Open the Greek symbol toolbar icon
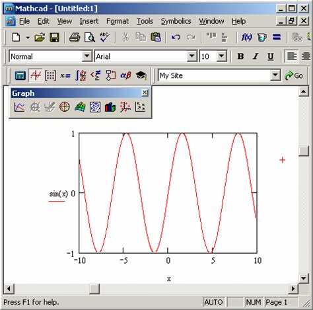The width and height of the screenshot is (313, 310). pos(125,75)
